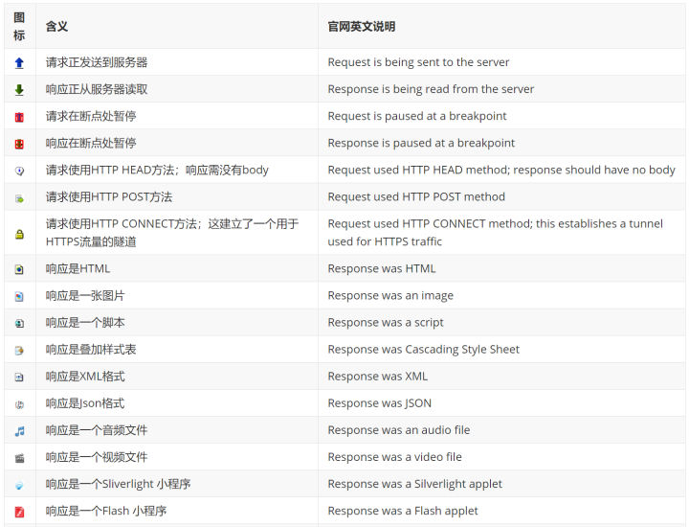Click 'Response was a Flash applet'
This screenshot has height=527, width=689.
pos(403,511)
